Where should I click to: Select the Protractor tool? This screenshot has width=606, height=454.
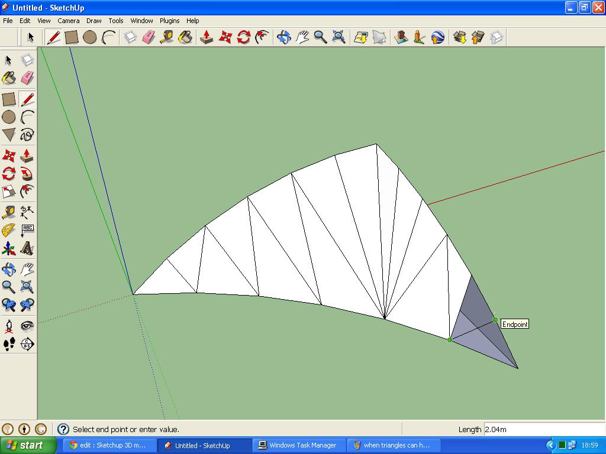9,230
